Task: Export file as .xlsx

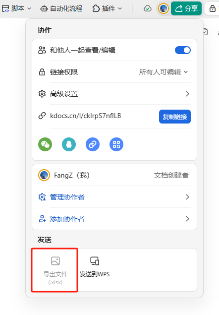Action: coord(55,270)
